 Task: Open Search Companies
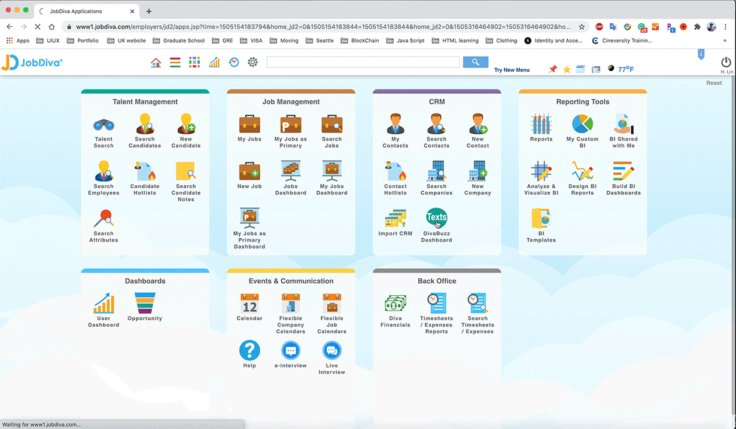pyautogui.click(x=437, y=171)
